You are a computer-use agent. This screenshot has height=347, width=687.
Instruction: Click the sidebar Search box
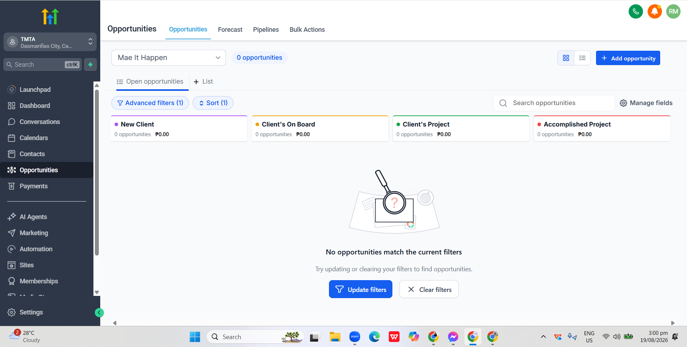[43, 65]
